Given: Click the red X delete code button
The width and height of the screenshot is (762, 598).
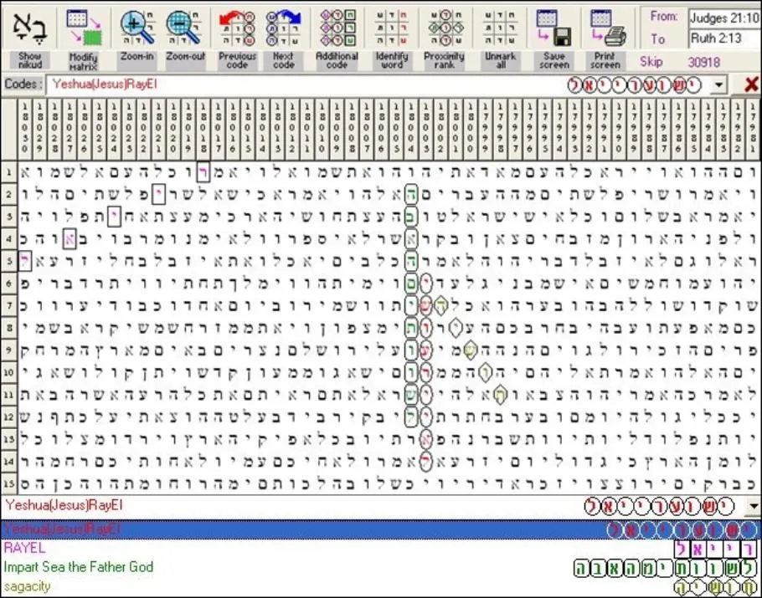Looking at the screenshot, I should coord(751,85).
